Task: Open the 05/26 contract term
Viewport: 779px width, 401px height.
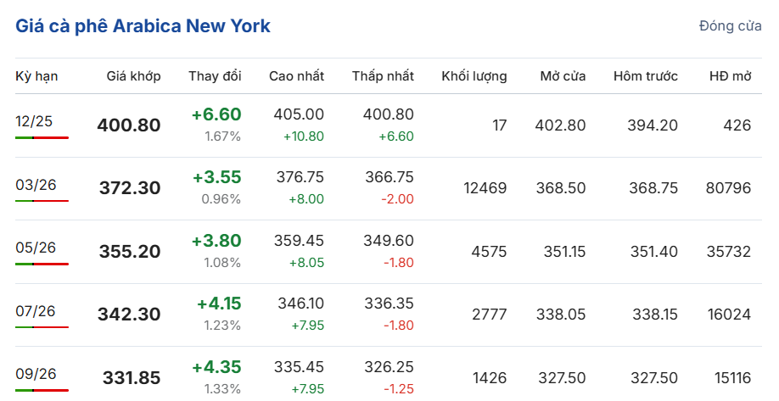Action: click(x=35, y=248)
